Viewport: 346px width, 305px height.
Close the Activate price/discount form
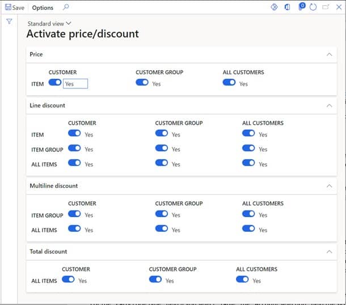pos(339,7)
